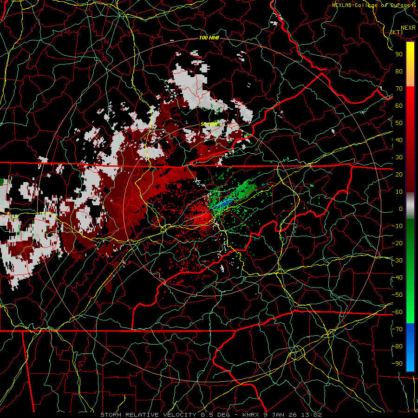Click the positive 20 scale value

399,175
